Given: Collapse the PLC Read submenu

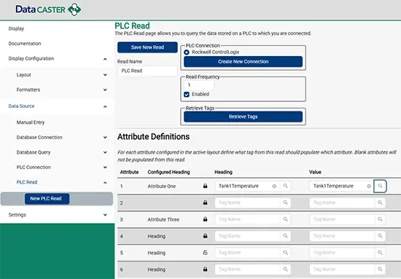Looking at the screenshot, I should click(105, 183).
